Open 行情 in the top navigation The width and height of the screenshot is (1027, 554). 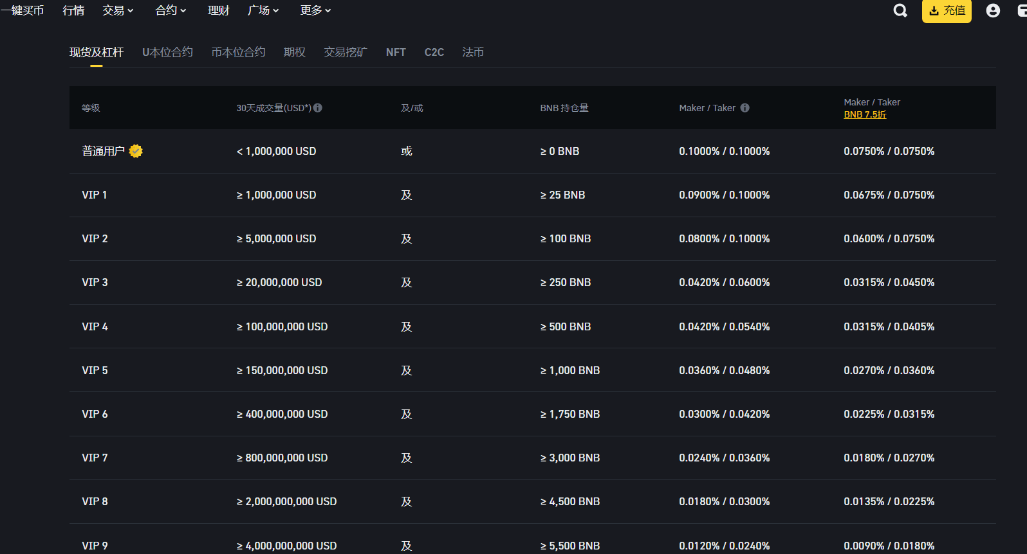pyautogui.click(x=73, y=10)
